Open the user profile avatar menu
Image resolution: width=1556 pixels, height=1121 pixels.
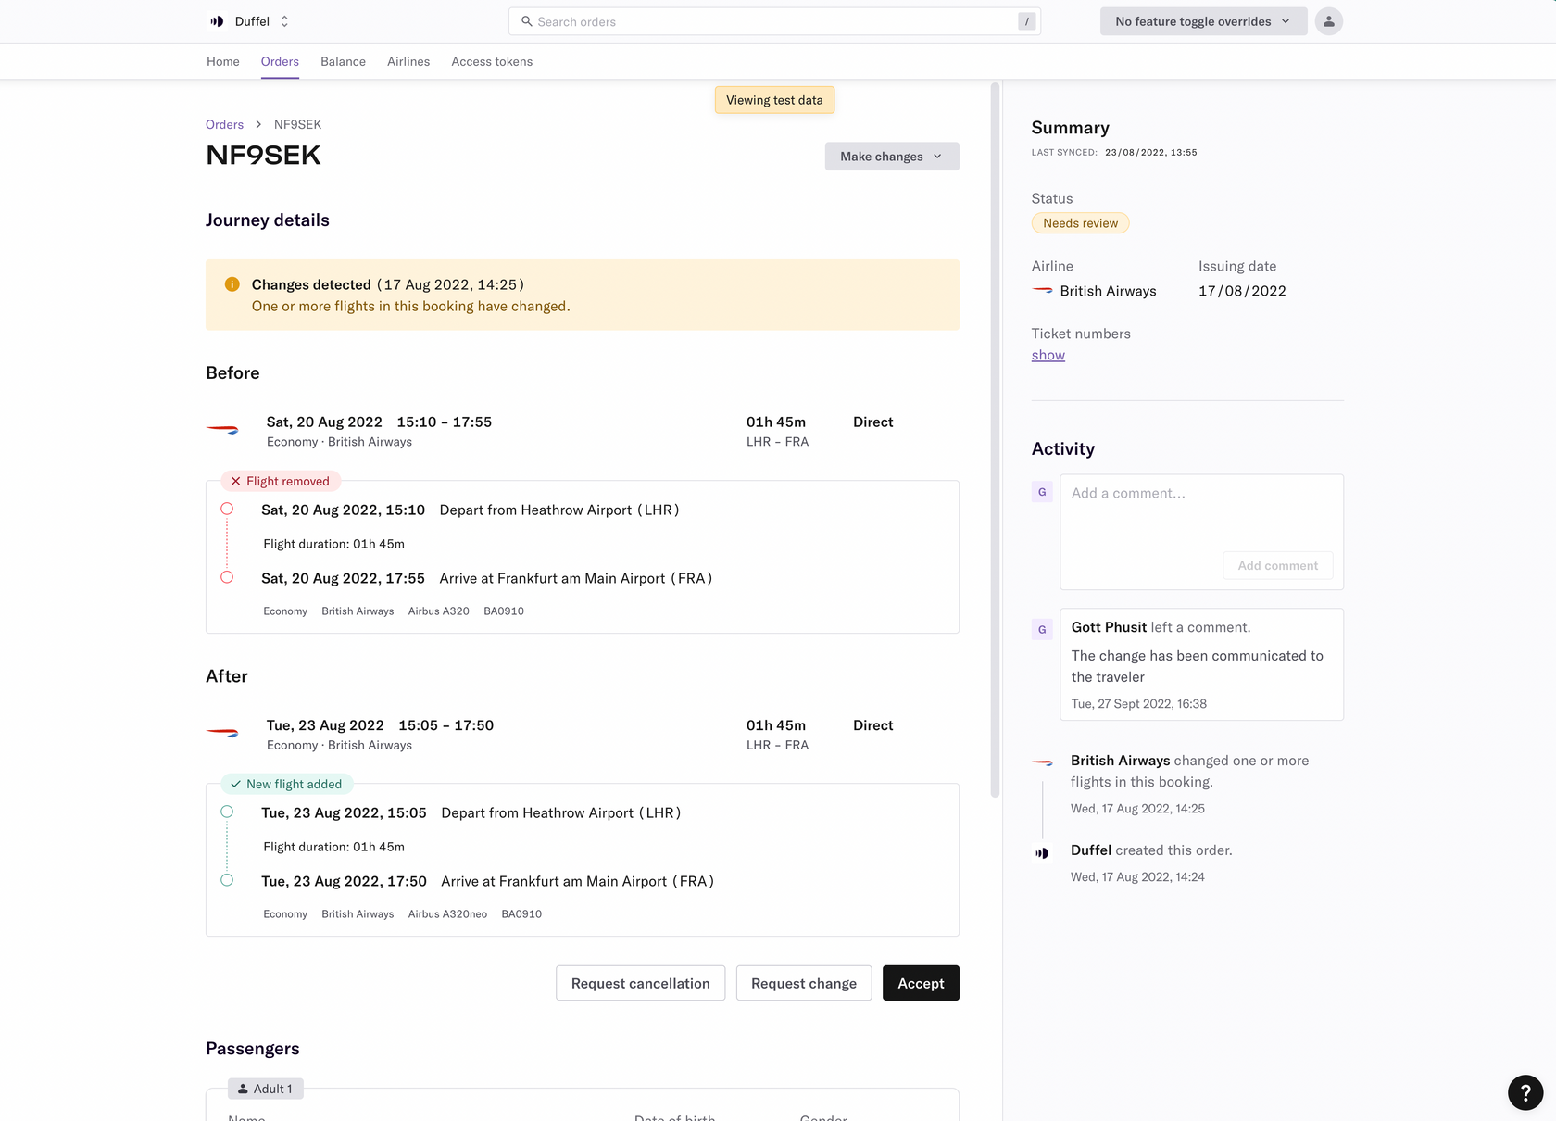click(1328, 21)
